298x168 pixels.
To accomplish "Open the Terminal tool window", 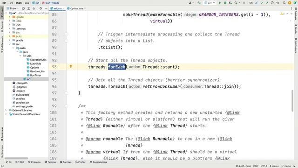I will (50, 162).
